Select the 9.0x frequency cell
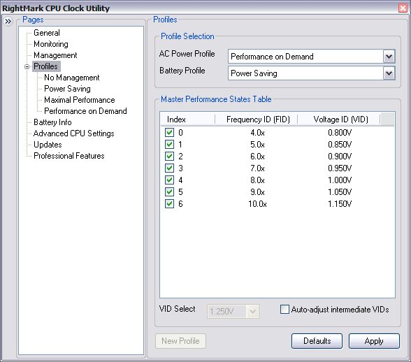Screen dimensions: 411x362 [x=257, y=192]
